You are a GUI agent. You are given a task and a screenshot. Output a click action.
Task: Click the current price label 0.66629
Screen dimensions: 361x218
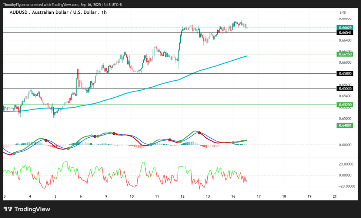point(345,28)
